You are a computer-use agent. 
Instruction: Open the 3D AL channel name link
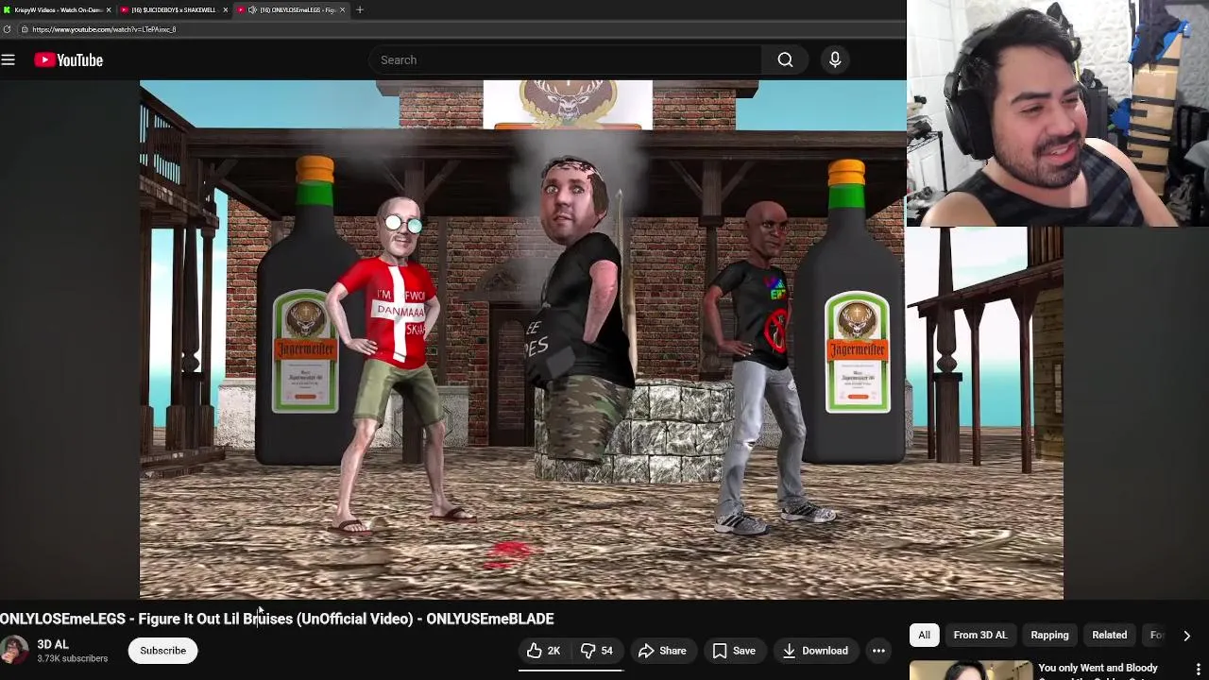(53, 644)
